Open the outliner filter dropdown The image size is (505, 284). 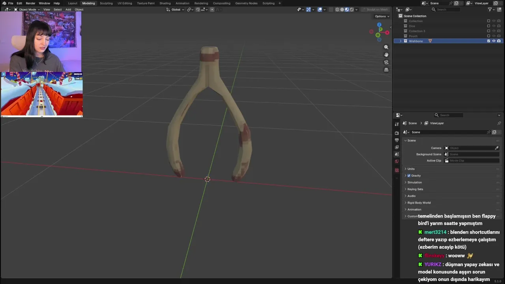491,9
